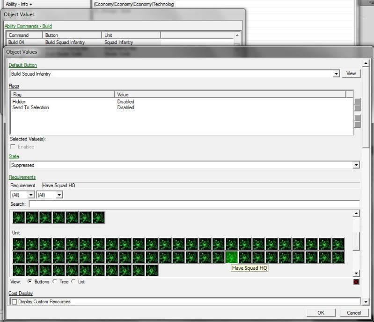Screen dimensions: 374x322
Task: Confirm with the OK button
Action: (321, 313)
